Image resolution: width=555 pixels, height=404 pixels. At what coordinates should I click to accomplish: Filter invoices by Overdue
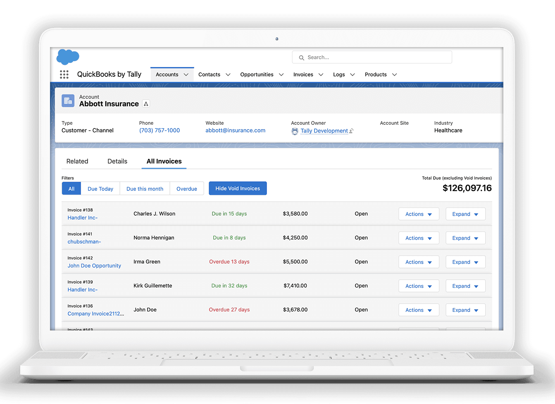tap(187, 189)
